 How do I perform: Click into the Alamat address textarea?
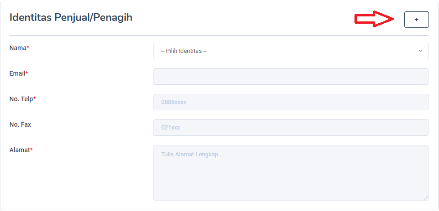(x=291, y=172)
